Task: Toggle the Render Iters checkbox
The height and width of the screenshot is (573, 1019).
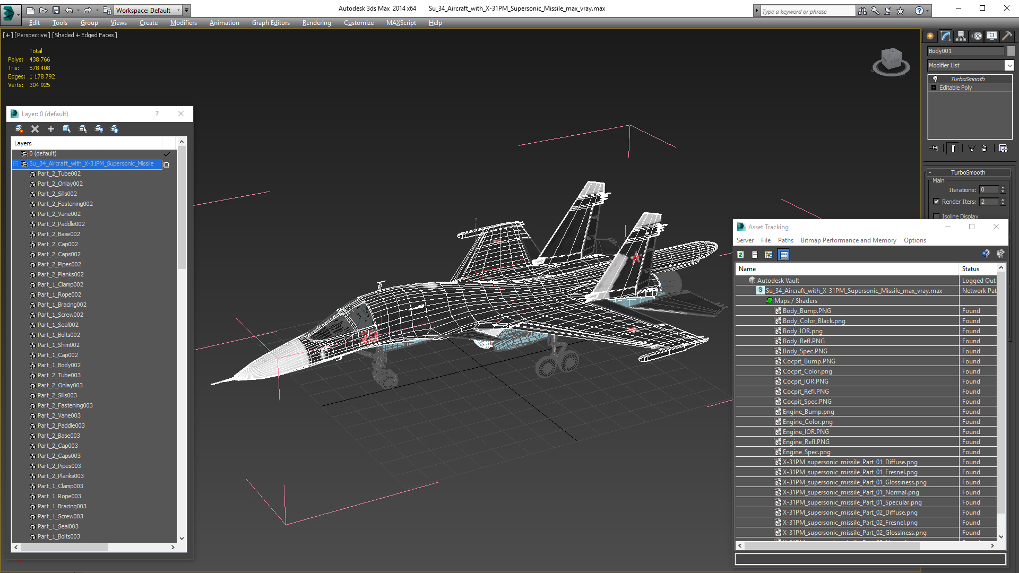Action: [x=937, y=202]
